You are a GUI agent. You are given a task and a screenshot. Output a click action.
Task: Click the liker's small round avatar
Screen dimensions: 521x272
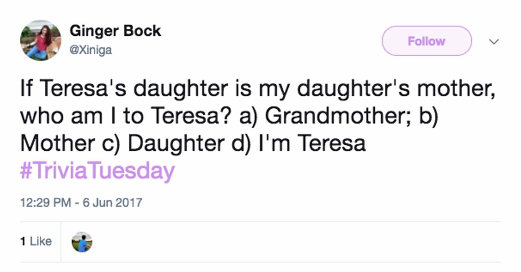pos(82,242)
